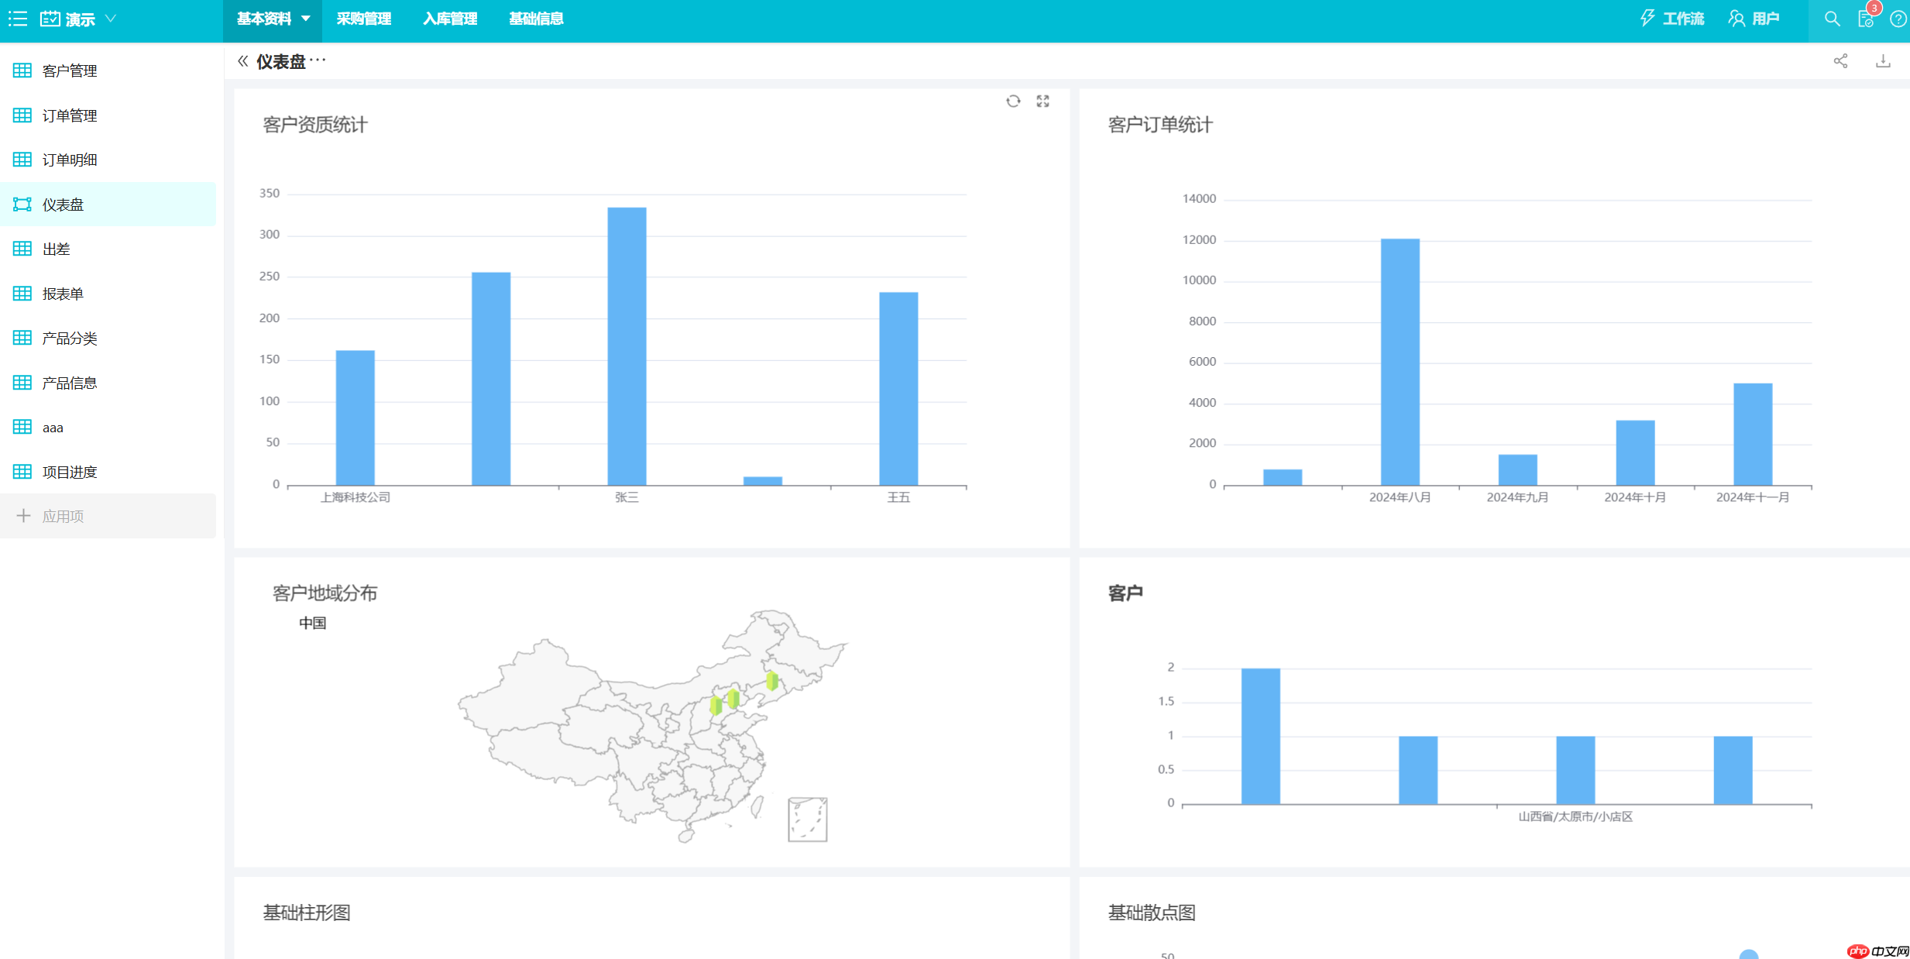Click the hamburger list icon top-left
1910x959 pixels.
click(x=17, y=19)
